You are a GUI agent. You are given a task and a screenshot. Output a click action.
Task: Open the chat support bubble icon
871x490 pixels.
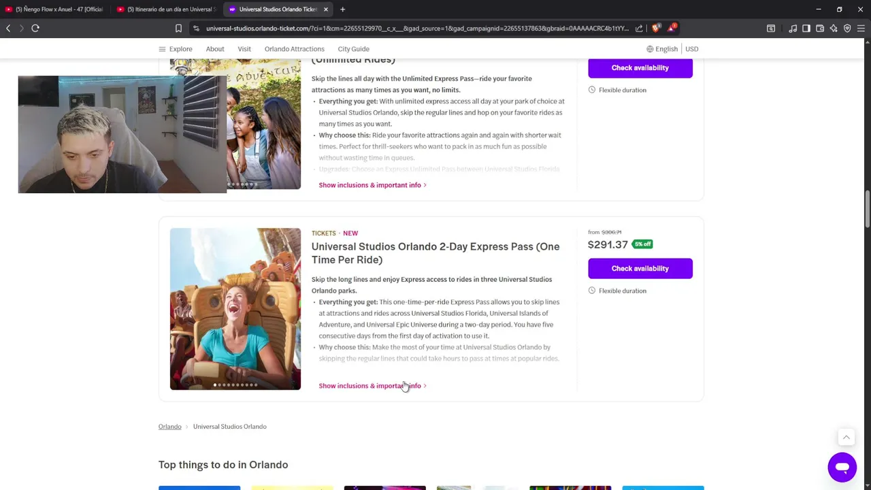tap(842, 468)
